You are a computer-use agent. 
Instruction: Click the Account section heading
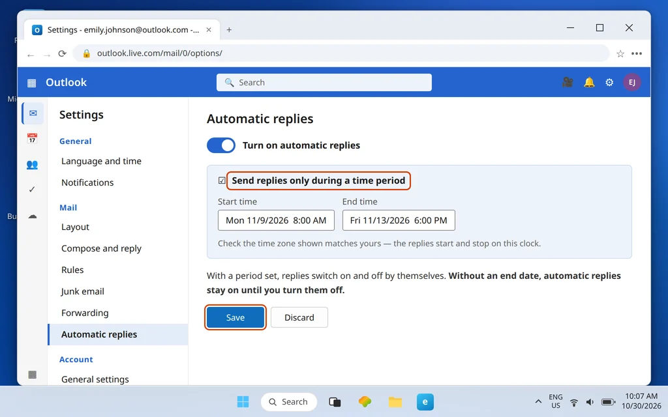76,360
